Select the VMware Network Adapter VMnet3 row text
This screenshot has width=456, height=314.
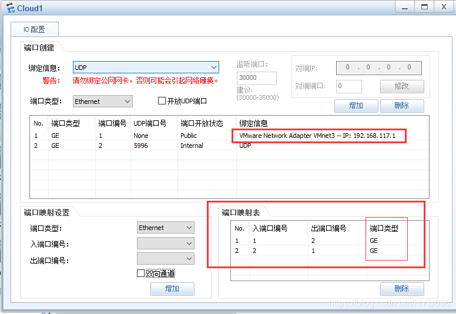(317, 136)
